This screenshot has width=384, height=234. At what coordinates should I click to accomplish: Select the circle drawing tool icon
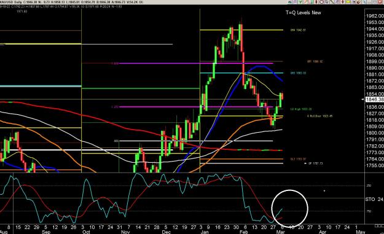321,2
